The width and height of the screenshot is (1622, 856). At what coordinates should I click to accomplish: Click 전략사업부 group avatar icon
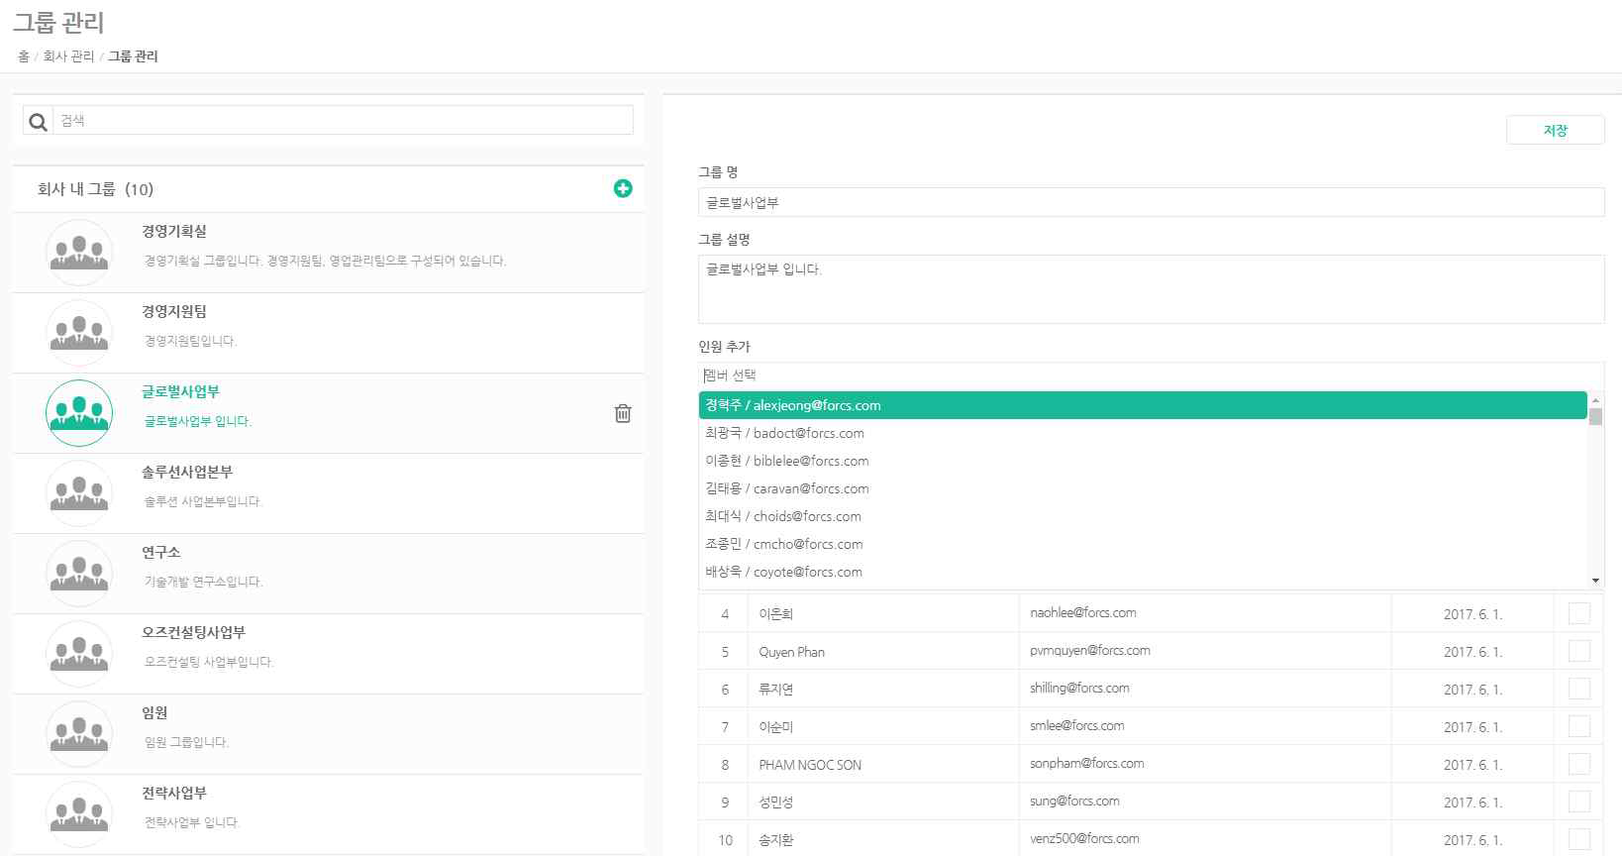(x=79, y=814)
